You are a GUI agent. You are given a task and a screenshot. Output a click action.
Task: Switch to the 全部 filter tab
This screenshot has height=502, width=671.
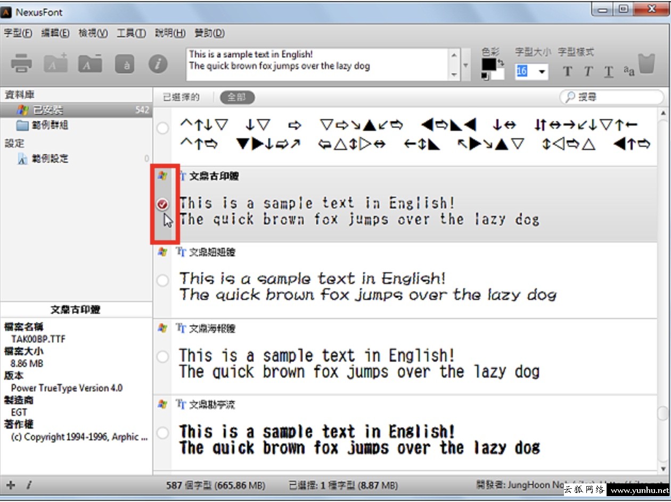coord(237,97)
